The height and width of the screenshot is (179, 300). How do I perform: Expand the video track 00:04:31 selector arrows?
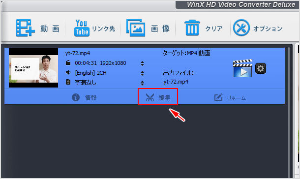142,63
